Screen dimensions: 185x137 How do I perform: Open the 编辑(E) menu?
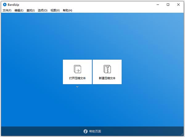coord(19,11)
